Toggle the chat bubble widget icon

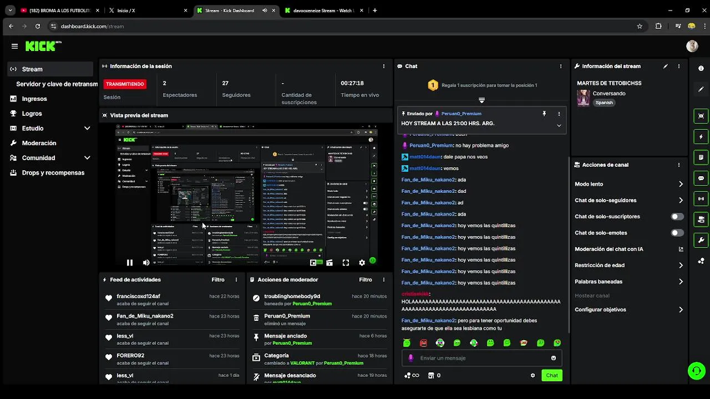[701, 178]
